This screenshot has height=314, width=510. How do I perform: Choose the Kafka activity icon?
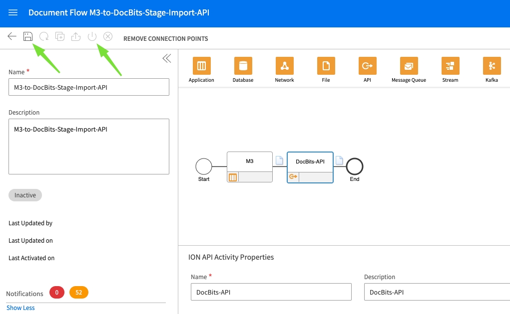point(492,66)
